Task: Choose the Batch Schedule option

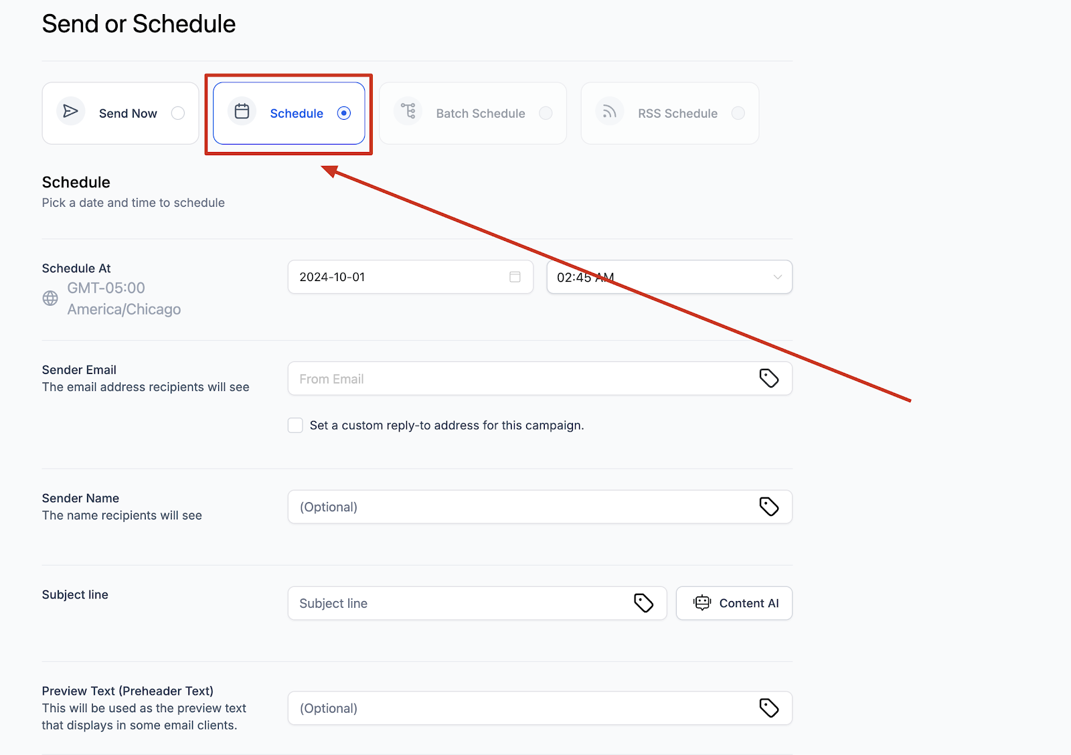Action: [x=473, y=113]
